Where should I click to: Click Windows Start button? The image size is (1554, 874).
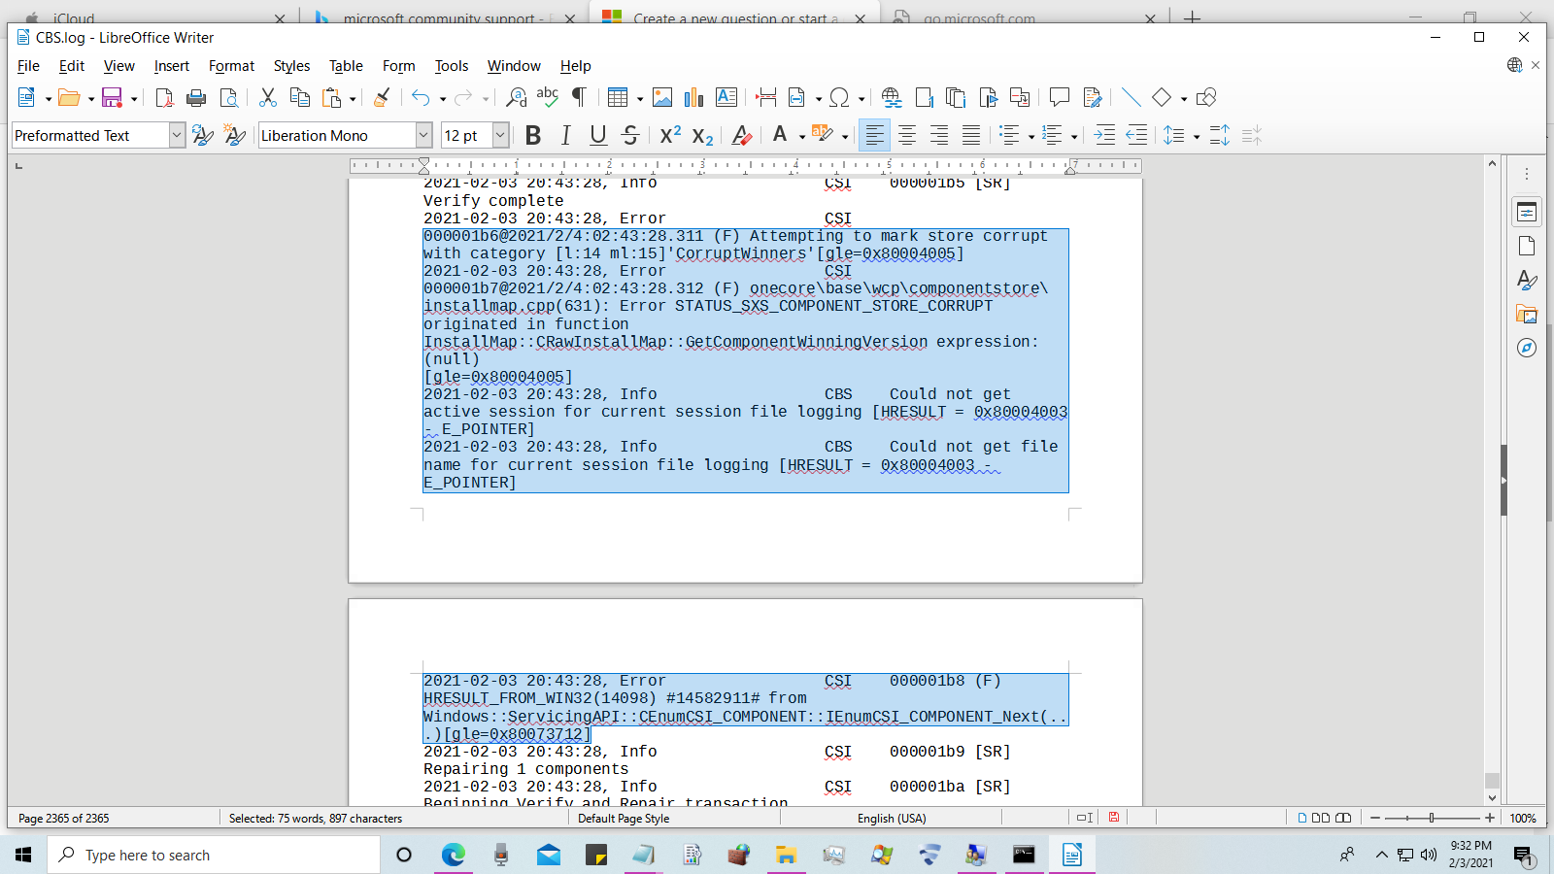click(23, 855)
